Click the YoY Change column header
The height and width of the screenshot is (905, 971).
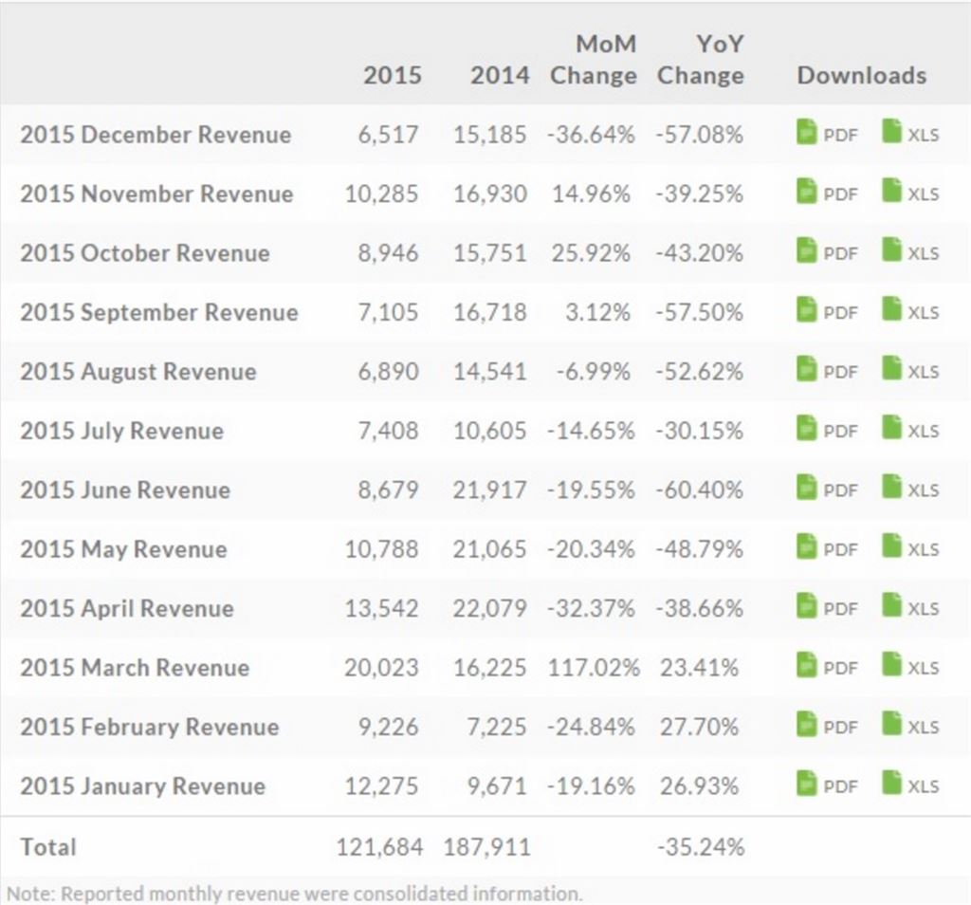click(x=700, y=60)
